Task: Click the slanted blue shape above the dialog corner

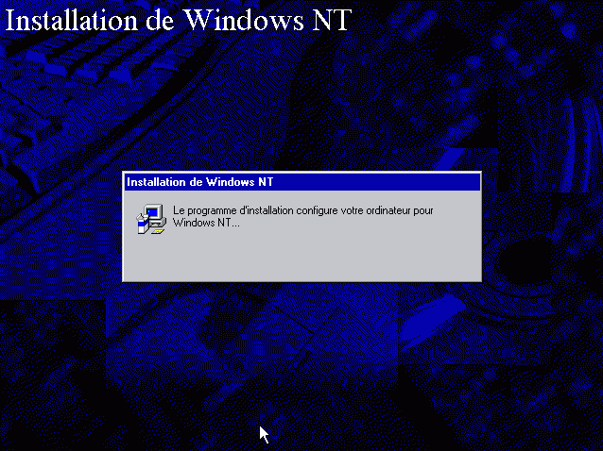Action: 450,160
